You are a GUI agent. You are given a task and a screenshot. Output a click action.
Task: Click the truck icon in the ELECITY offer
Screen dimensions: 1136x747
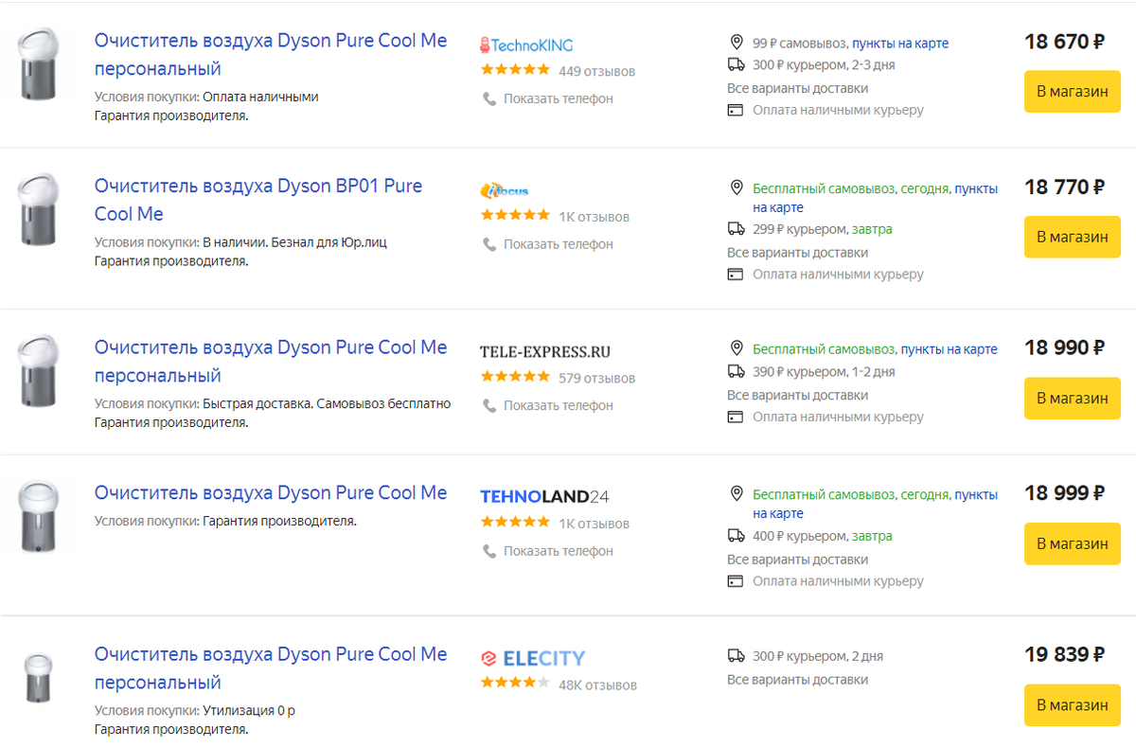tap(736, 656)
